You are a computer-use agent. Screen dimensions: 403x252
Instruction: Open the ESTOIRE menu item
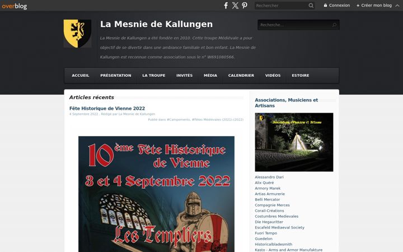click(x=300, y=76)
